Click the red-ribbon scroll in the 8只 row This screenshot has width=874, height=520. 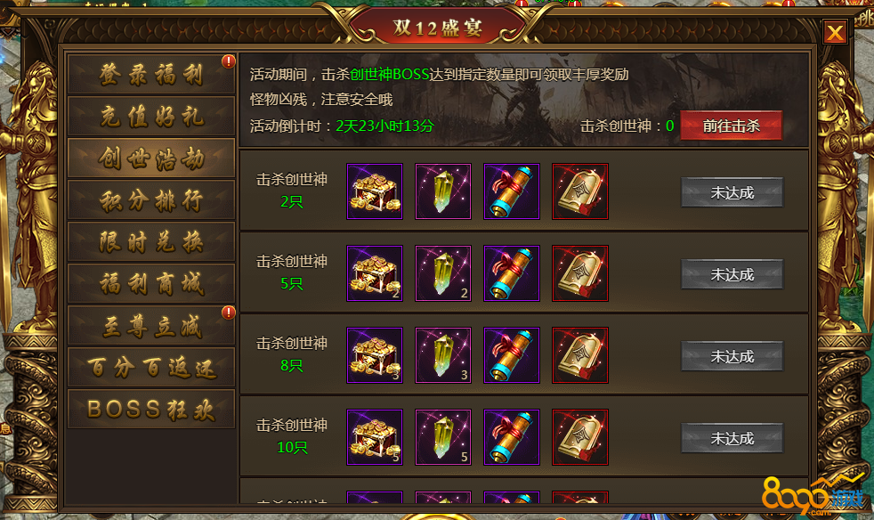[x=512, y=355]
